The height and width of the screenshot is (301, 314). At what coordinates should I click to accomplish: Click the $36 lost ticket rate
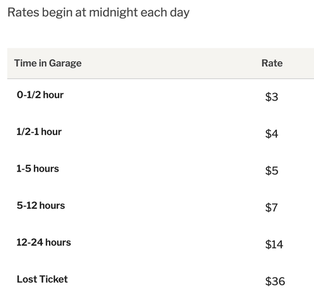tap(275, 282)
